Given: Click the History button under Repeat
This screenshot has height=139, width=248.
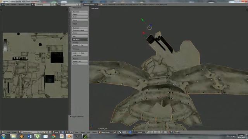Looking at the screenshot, I should (80, 64).
